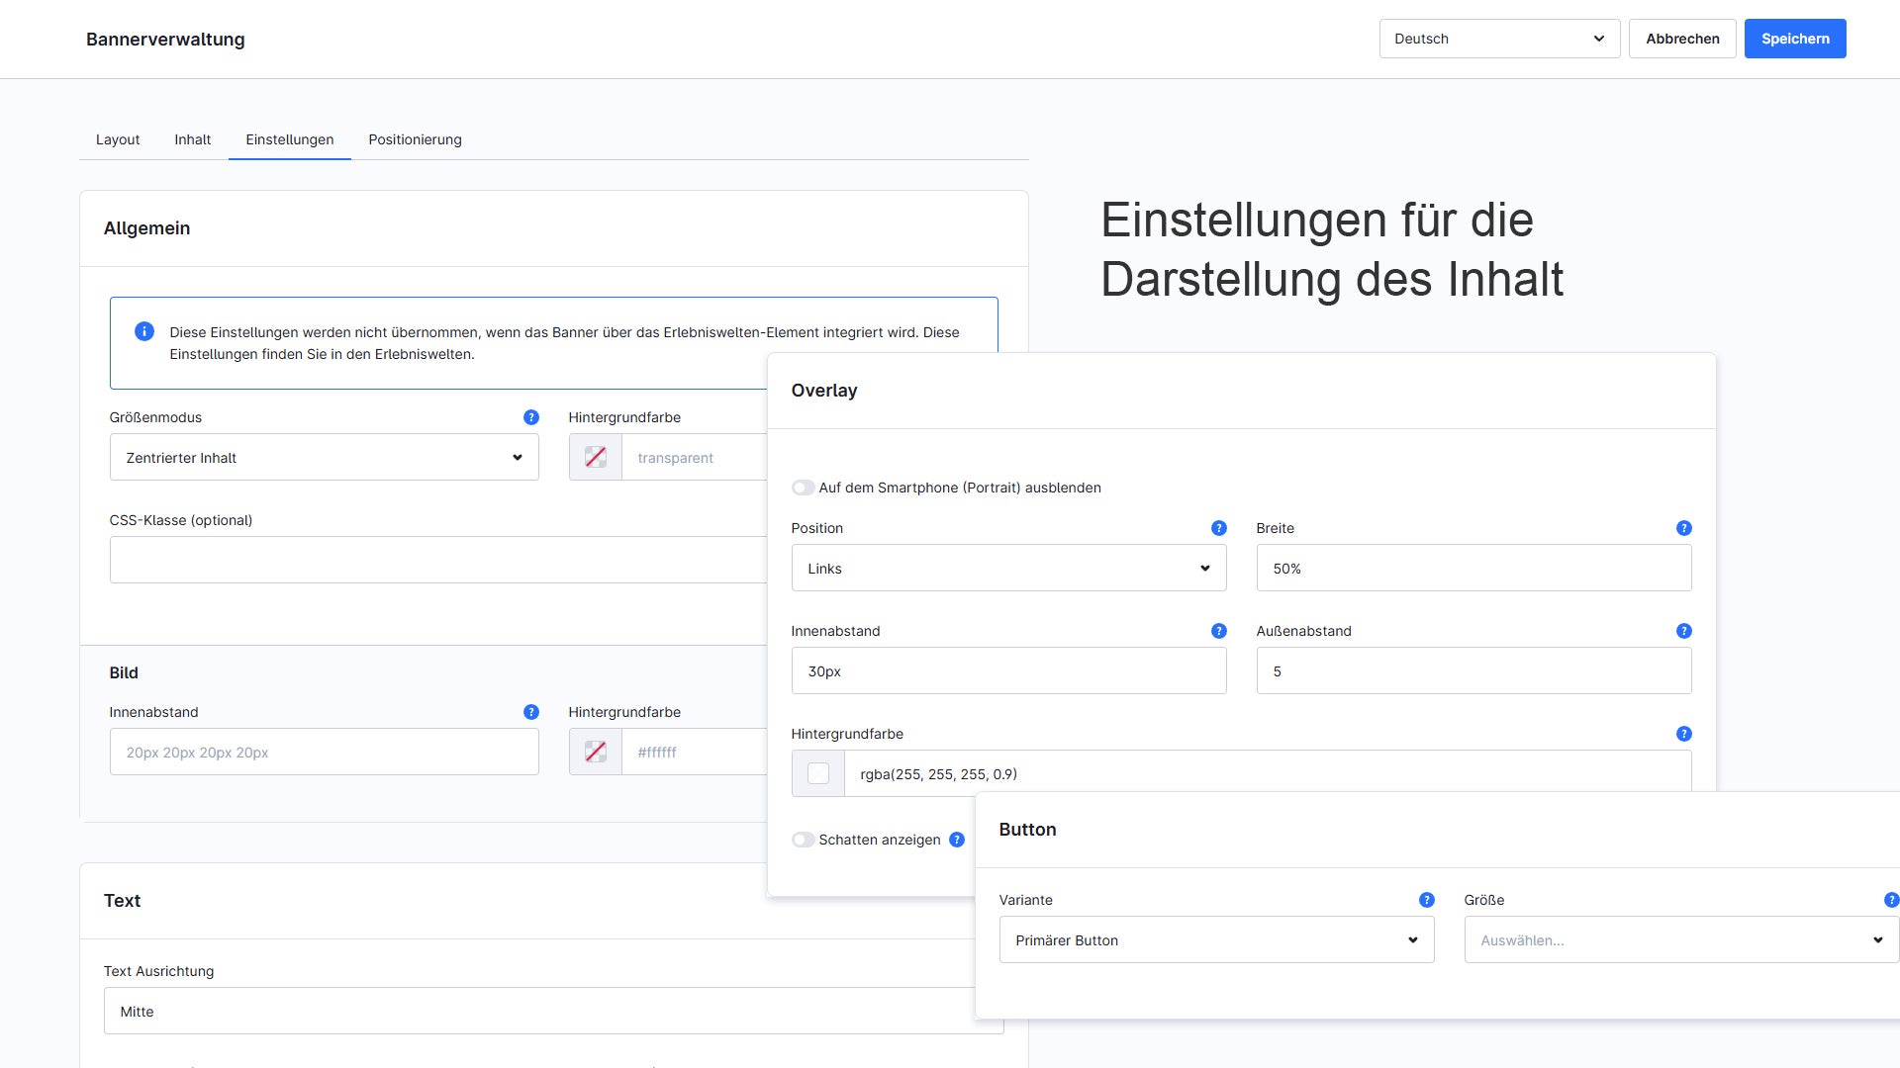This screenshot has height=1068, width=1900.
Task: Click the Breite field showing 50%
Action: coord(1474,568)
